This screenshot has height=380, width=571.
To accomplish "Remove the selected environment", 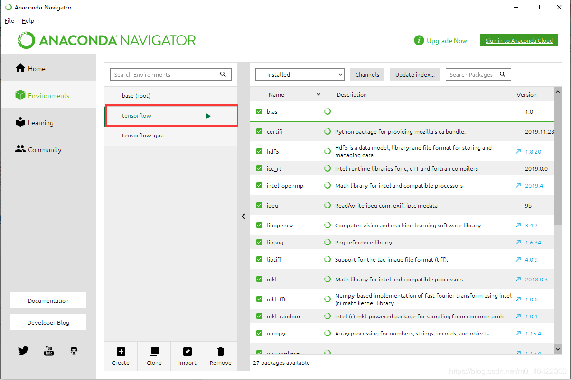I will [220, 356].
